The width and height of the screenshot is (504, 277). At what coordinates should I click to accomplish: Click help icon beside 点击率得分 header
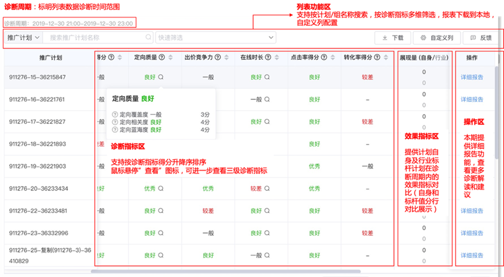point(324,57)
